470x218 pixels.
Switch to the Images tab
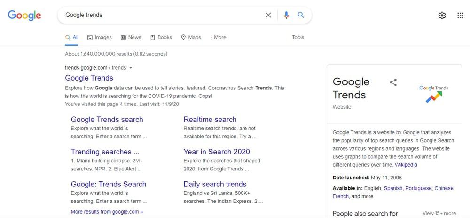(x=100, y=37)
